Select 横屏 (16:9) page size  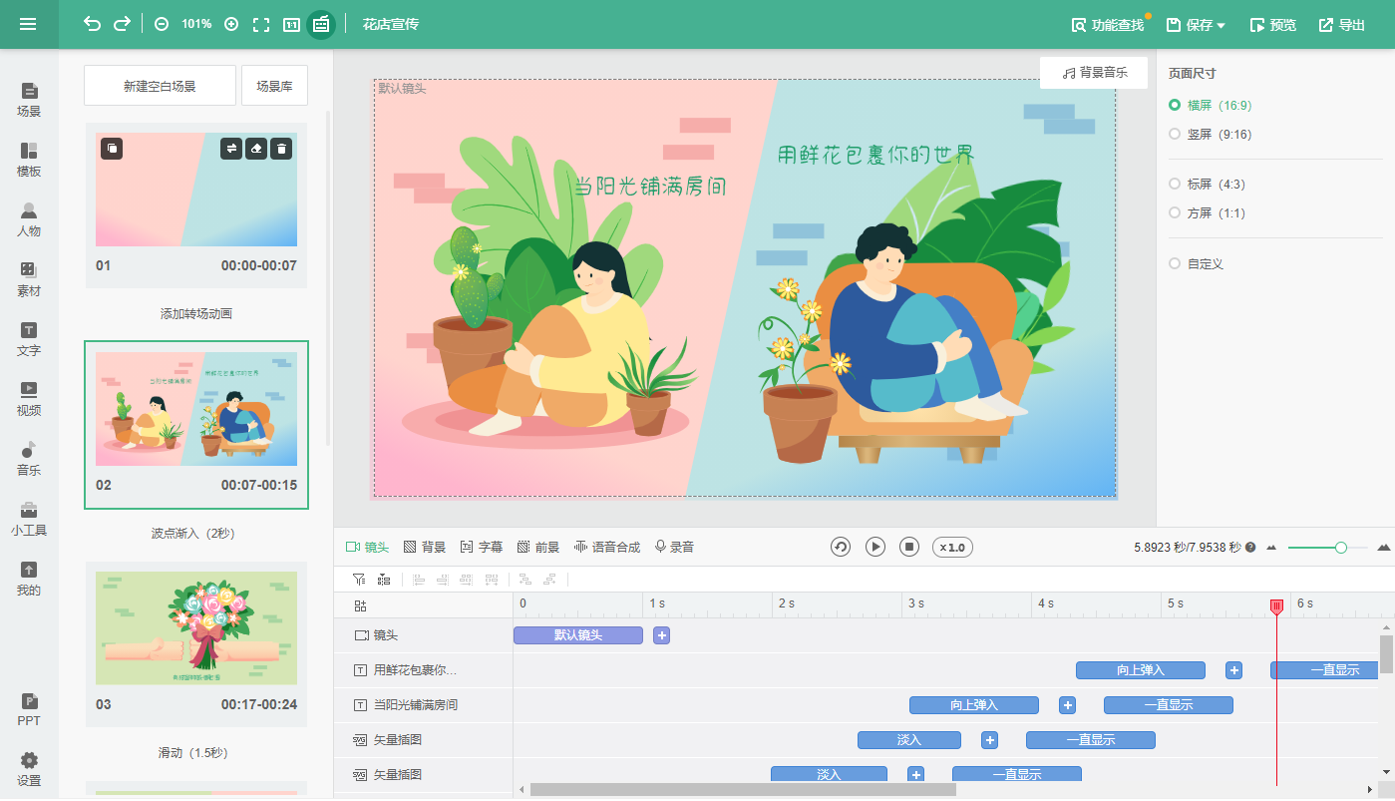[1210, 105]
